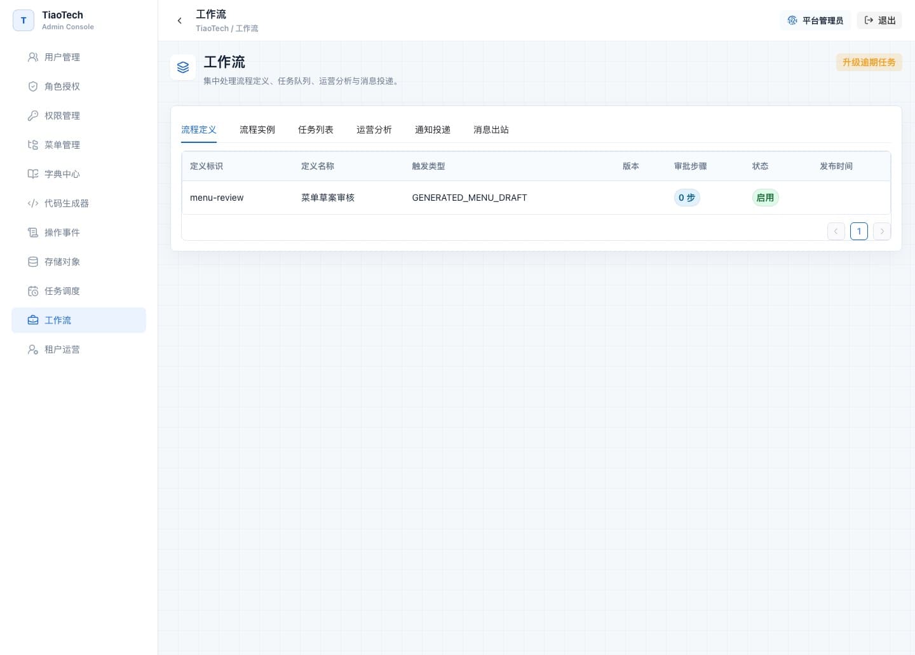Click the logout arrow icon
915x655 pixels.
pyautogui.click(x=869, y=20)
